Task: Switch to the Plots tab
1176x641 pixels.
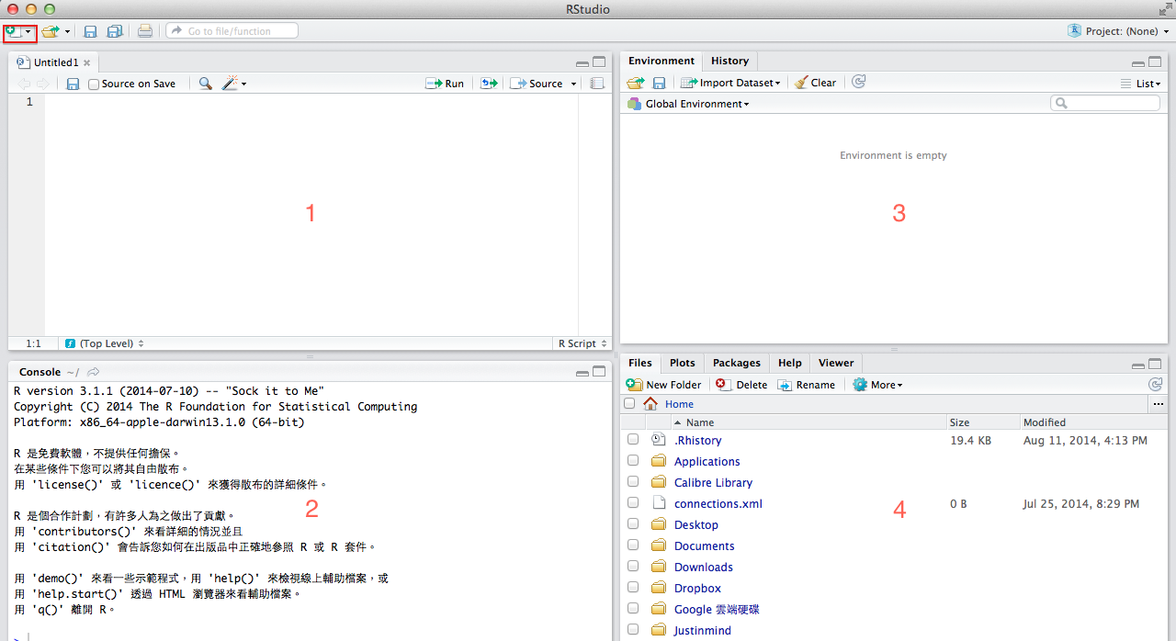Action: (x=683, y=363)
